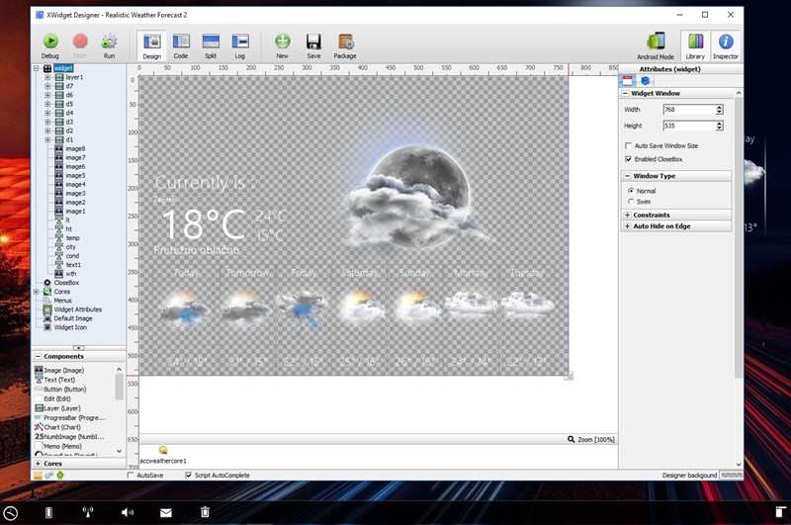Toggle Android Mode
The height and width of the screenshot is (525, 791).
point(655,43)
